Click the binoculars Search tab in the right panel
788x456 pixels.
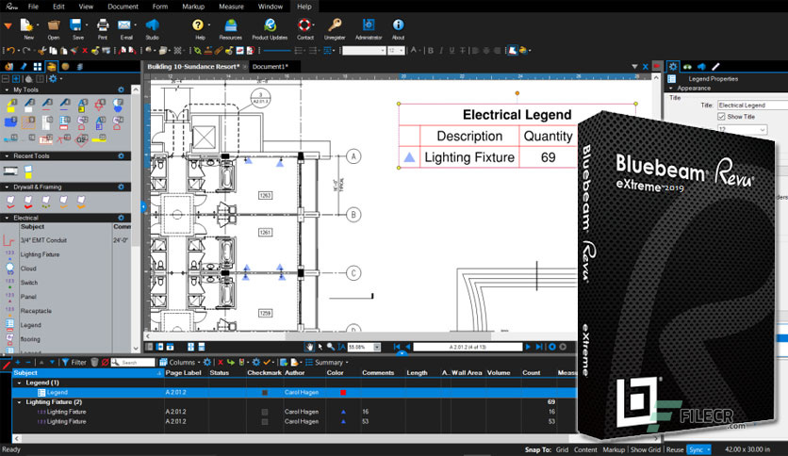(687, 66)
